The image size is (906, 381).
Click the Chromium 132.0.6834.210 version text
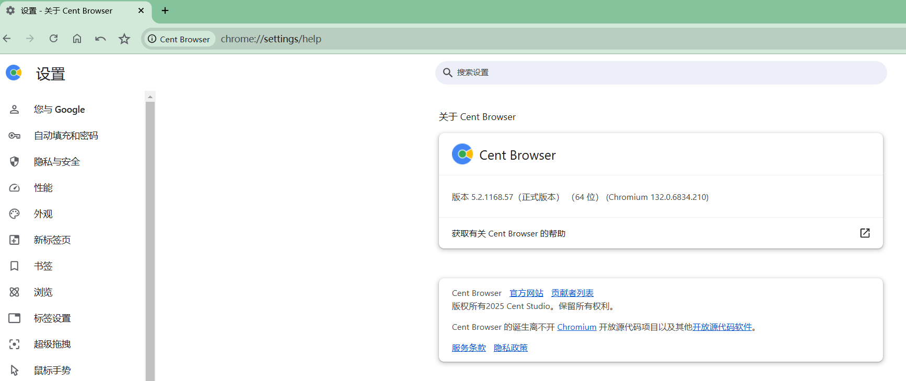coord(657,197)
